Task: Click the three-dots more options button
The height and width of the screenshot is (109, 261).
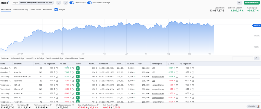Action: (x=239, y=3)
